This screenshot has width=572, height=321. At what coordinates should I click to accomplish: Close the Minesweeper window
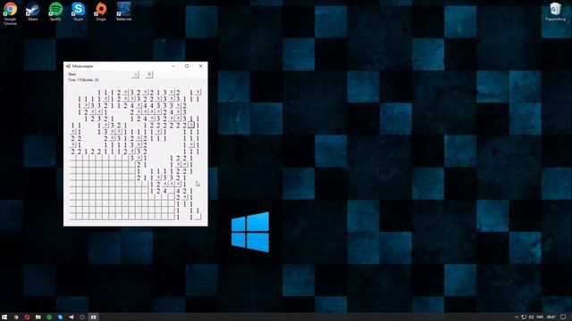(x=200, y=66)
